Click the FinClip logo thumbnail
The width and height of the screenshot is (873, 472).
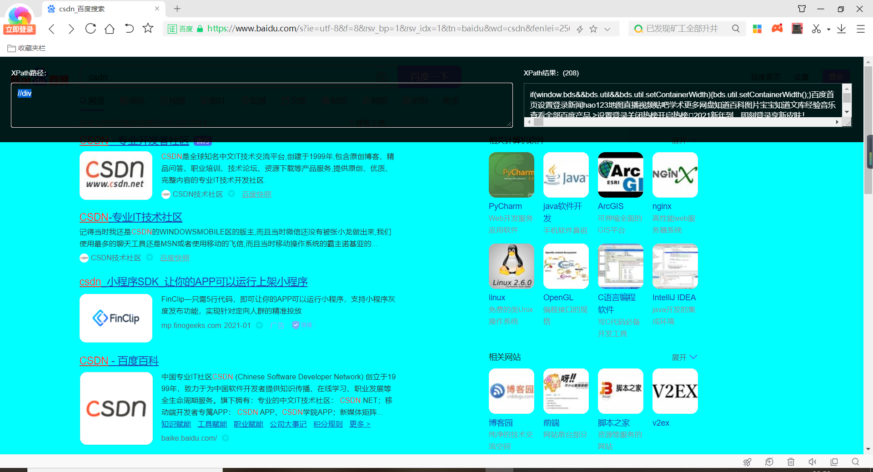pos(116,318)
